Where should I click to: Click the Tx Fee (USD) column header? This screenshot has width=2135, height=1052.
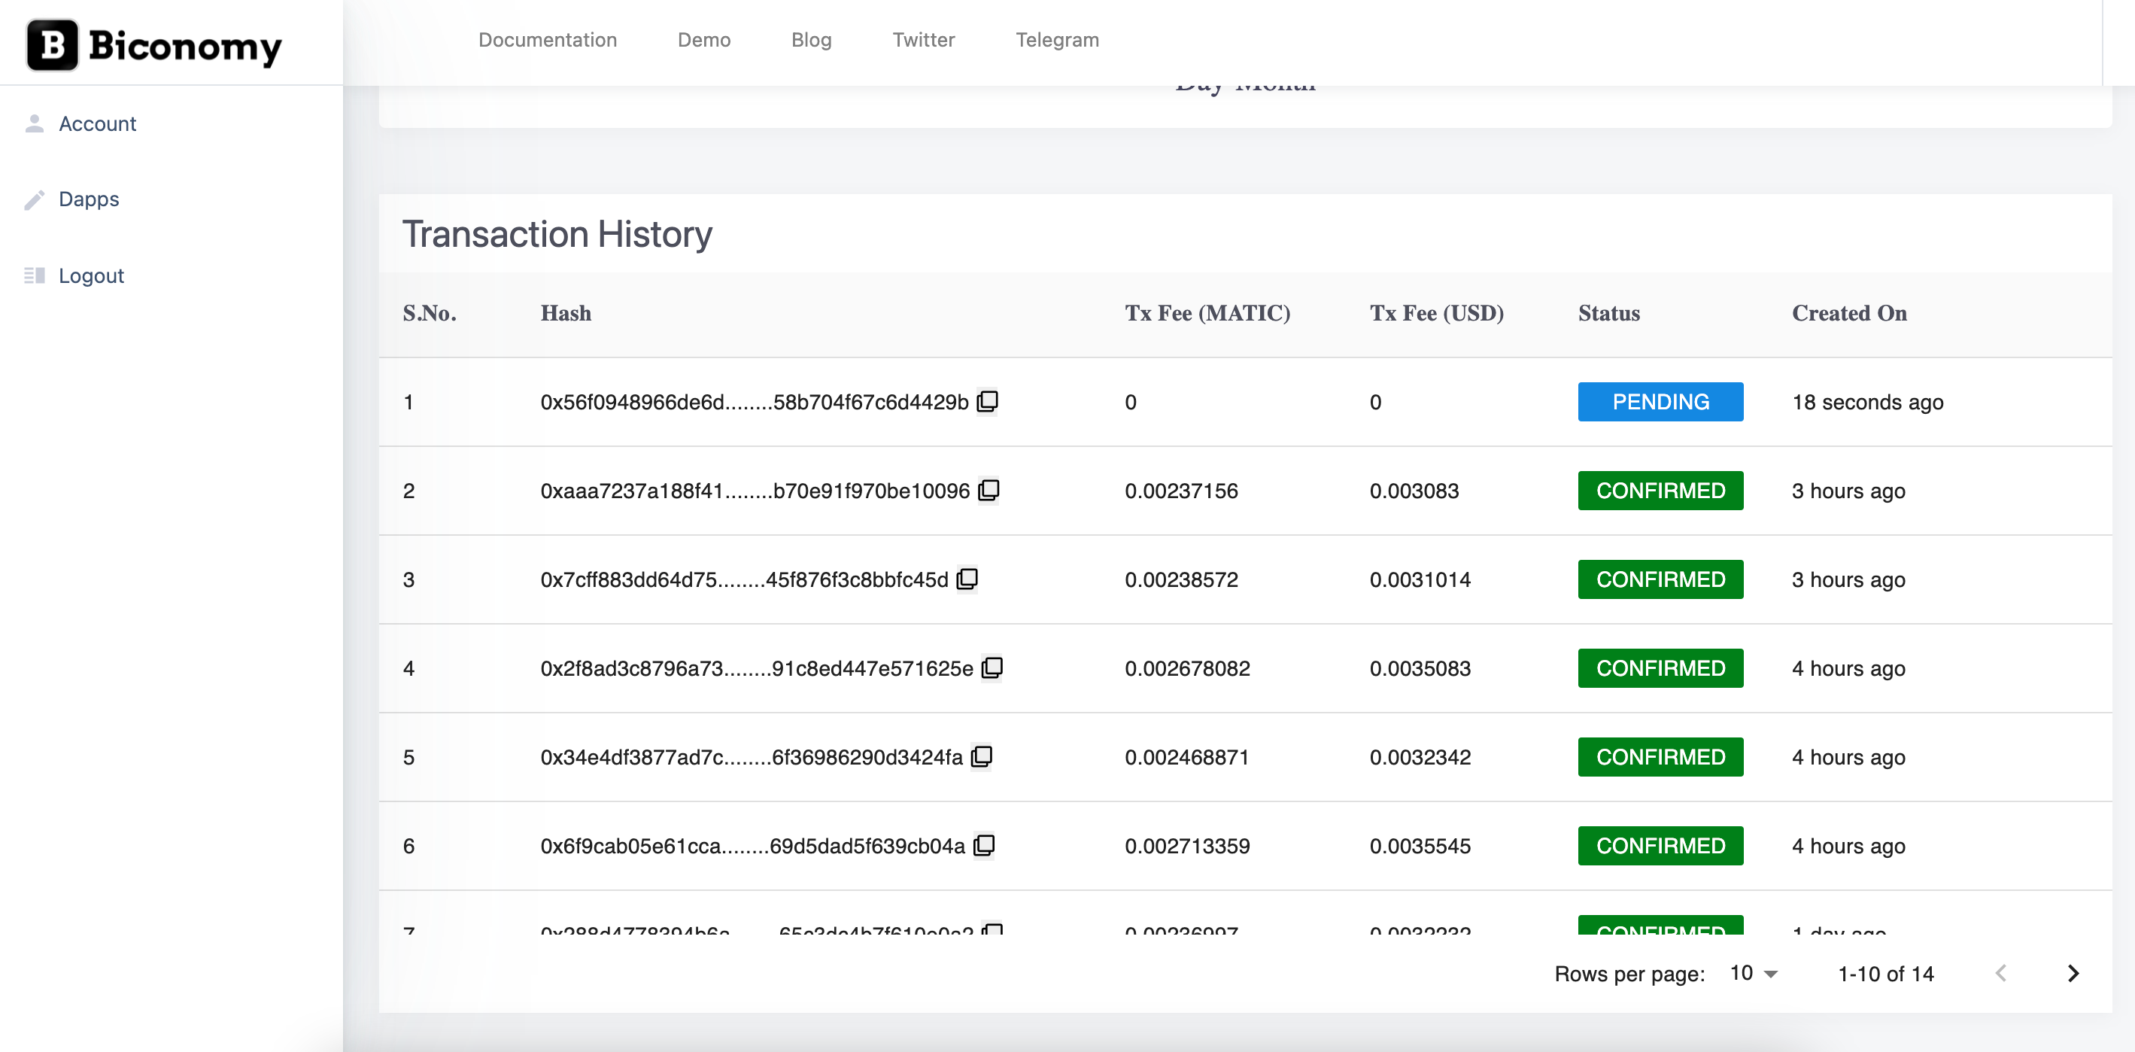point(1436,313)
